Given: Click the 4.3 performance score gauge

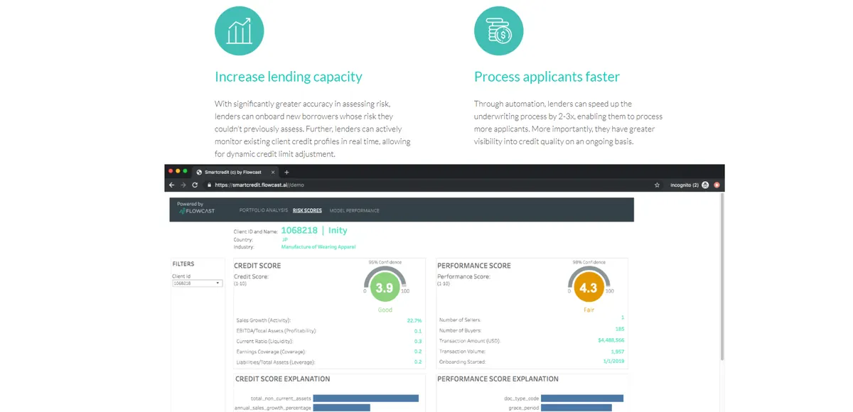Looking at the screenshot, I should coord(588,288).
